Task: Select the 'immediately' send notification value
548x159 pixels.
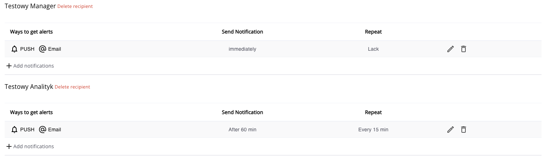Action: click(x=242, y=49)
